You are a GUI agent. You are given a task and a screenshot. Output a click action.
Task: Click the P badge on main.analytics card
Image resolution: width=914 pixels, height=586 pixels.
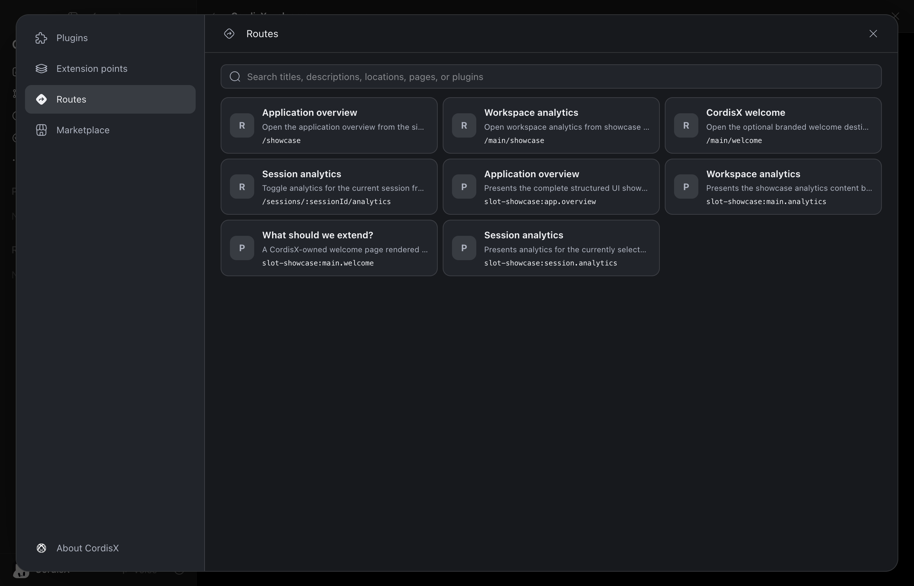686,187
